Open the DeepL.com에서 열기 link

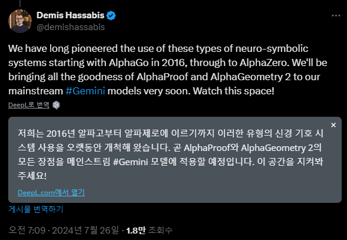51,192
